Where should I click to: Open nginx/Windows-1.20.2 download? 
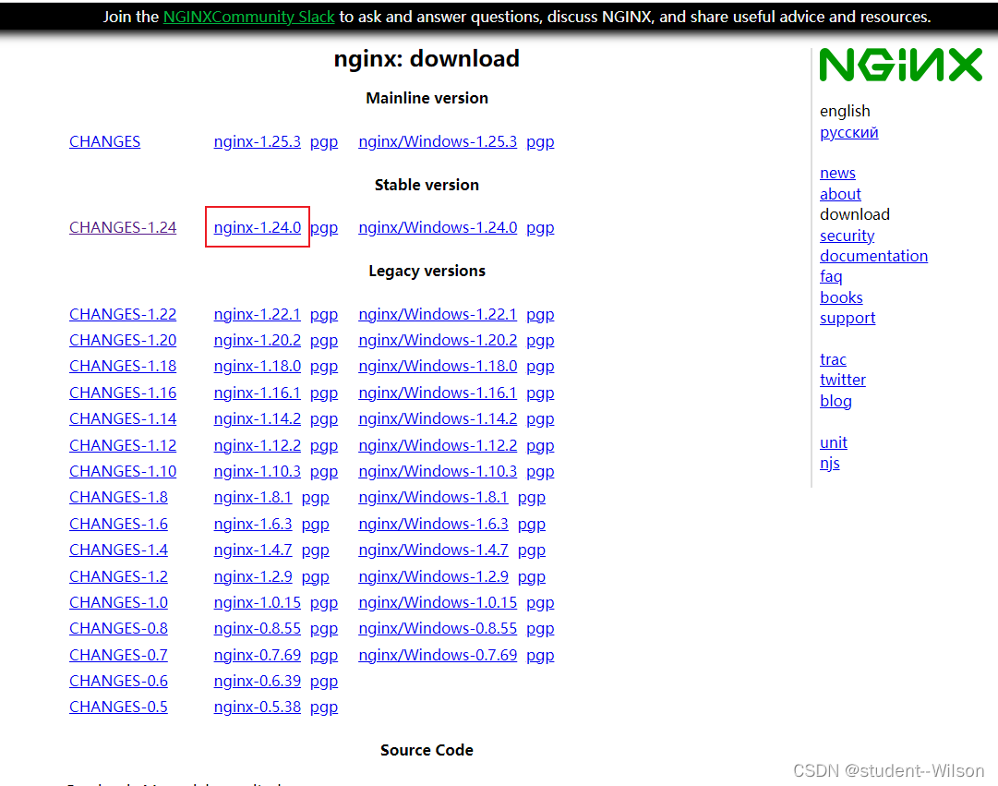click(437, 340)
